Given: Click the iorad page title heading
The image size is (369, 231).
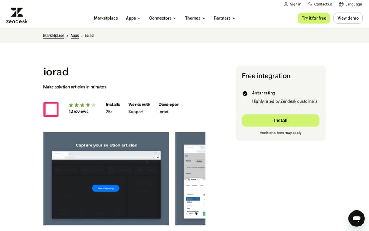Looking at the screenshot, I should click(56, 71).
